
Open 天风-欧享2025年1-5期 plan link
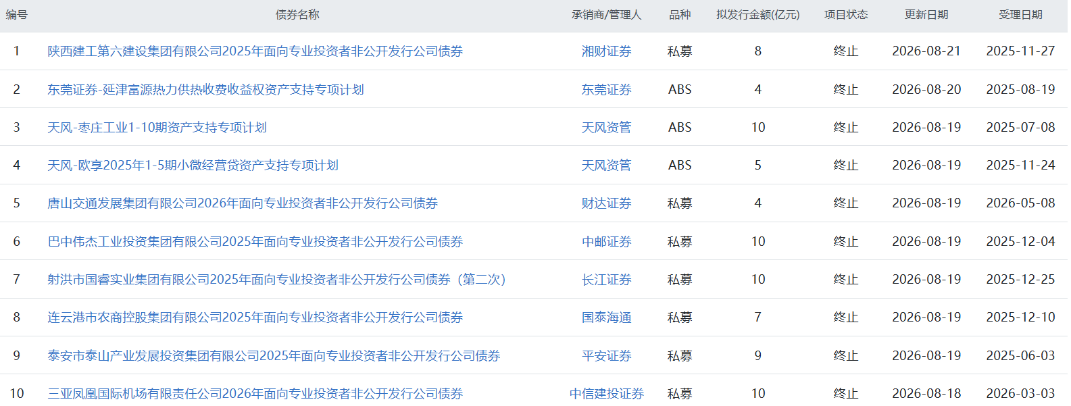(193, 165)
